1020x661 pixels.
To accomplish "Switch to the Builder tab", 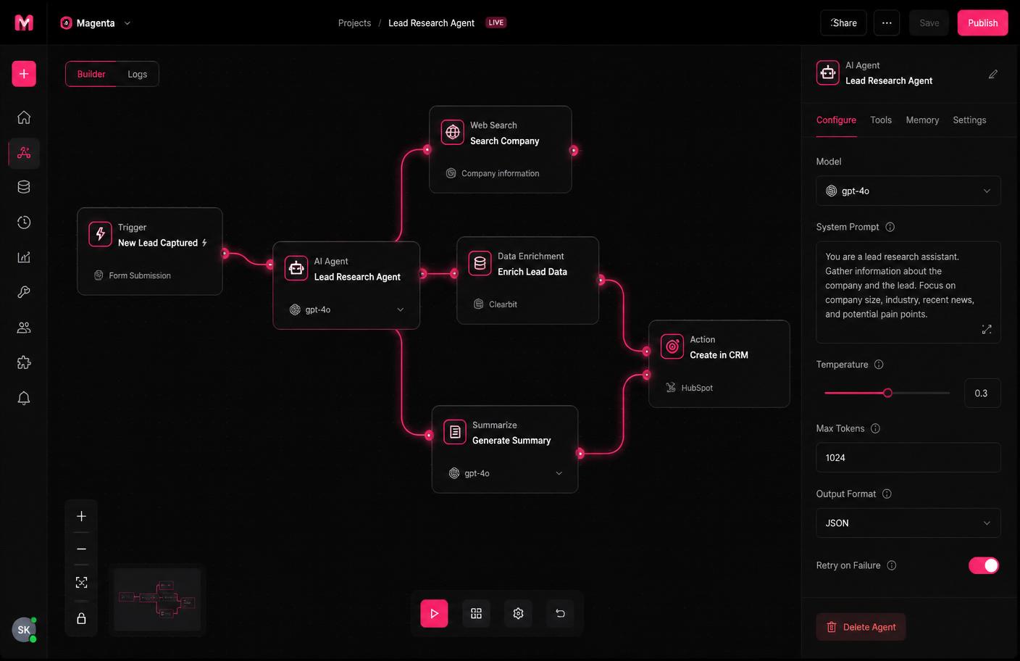I will pyautogui.click(x=91, y=74).
